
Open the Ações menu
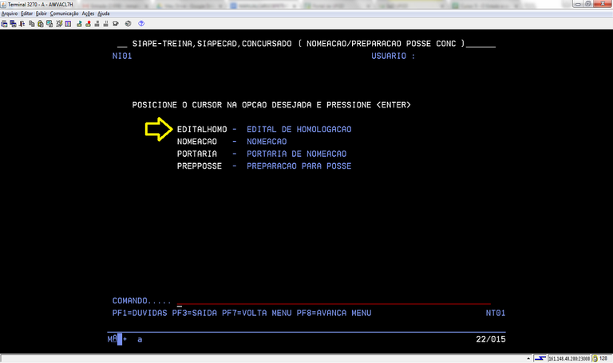point(88,14)
